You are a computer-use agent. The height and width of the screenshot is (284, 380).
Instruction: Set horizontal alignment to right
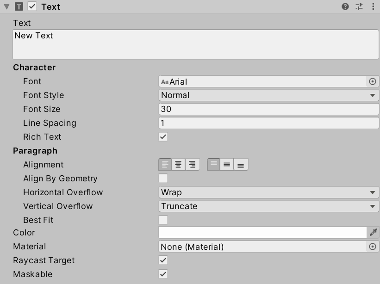(x=192, y=165)
